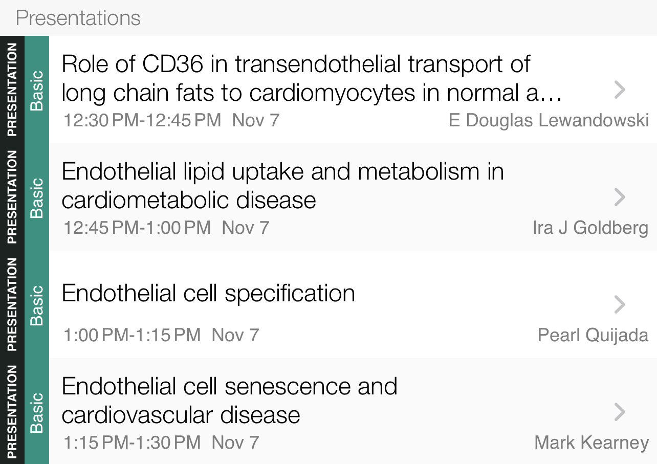
Task: Click the Basic tag on the CD36 presentation
Action: (x=37, y=90)
